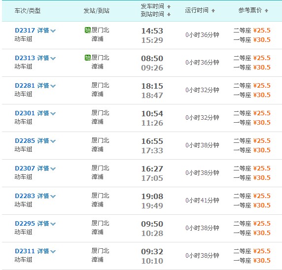Viewport: 282px width, 270px height.
Task: Click 动车组 type under D2295
Action: point(23,232)
